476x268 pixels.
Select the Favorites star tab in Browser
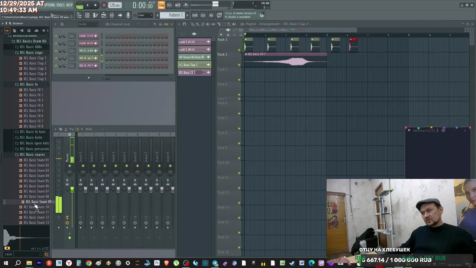[44, 31]
